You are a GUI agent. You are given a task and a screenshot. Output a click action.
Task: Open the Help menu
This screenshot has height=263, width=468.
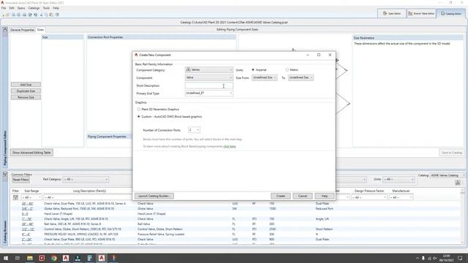tap(56, 8)
